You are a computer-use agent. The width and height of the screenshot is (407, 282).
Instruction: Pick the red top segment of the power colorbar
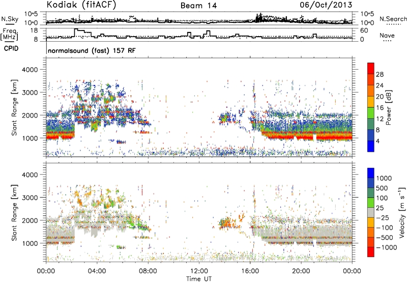(371, 69)
